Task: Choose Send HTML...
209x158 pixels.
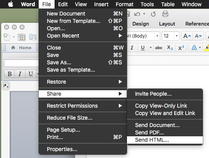Action: [165, 140]
